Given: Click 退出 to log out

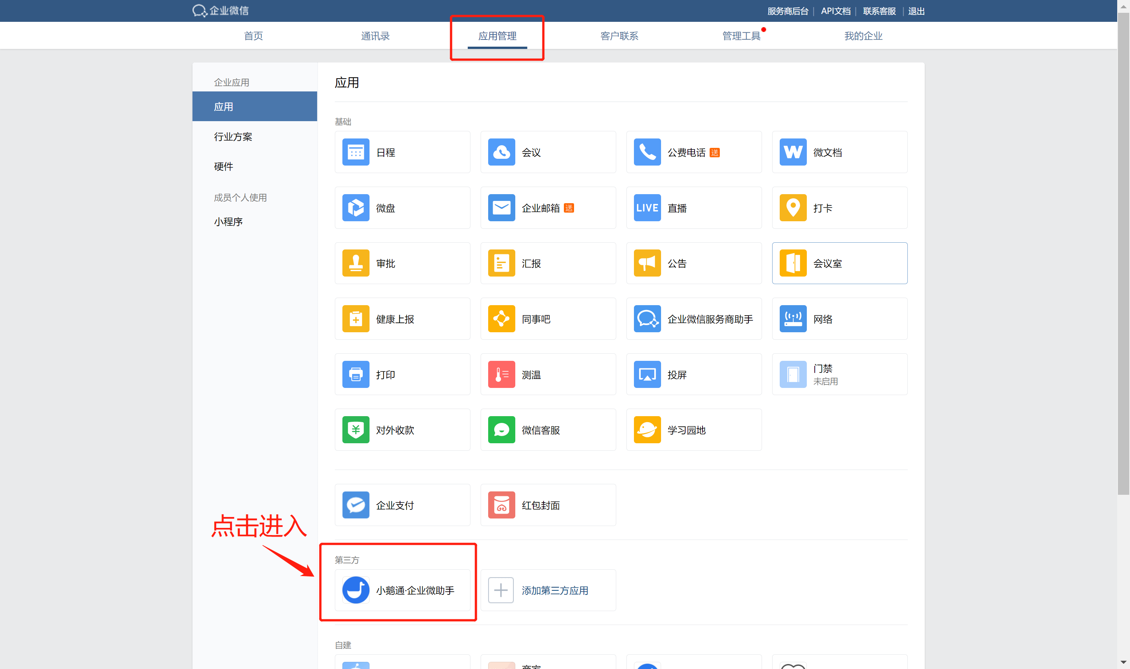Looking at the screenshot, I should pos(916,11).
